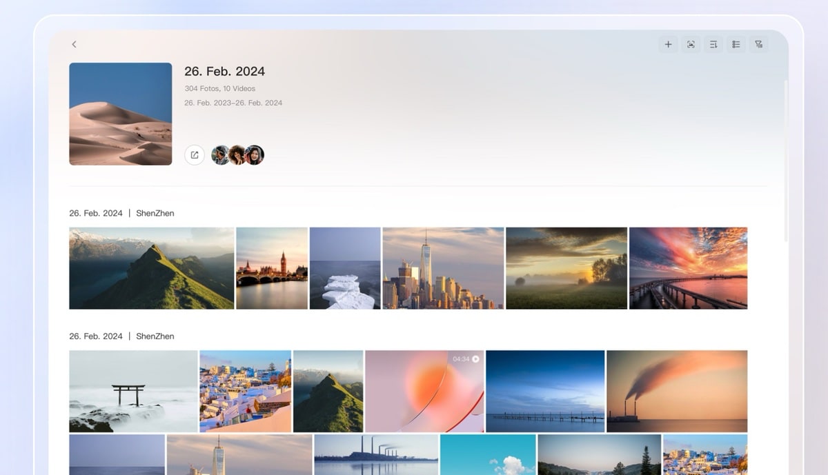The height and width of the screenshot is (475, 828).
Task: Click the share album icon
Action: point(195,155)
